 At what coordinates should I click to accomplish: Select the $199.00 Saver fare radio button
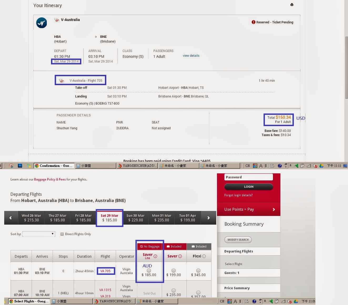point(174,270)
